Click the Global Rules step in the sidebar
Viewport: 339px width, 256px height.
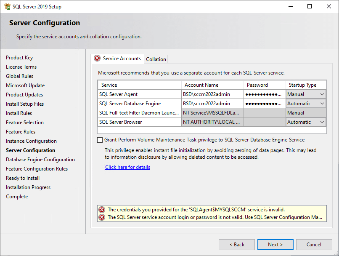(x=19, y=76)
